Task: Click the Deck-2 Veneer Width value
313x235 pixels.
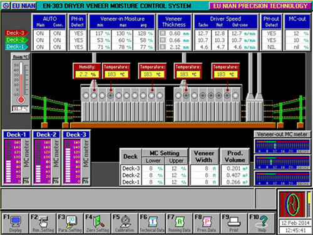Action: [x=204, y=175]
